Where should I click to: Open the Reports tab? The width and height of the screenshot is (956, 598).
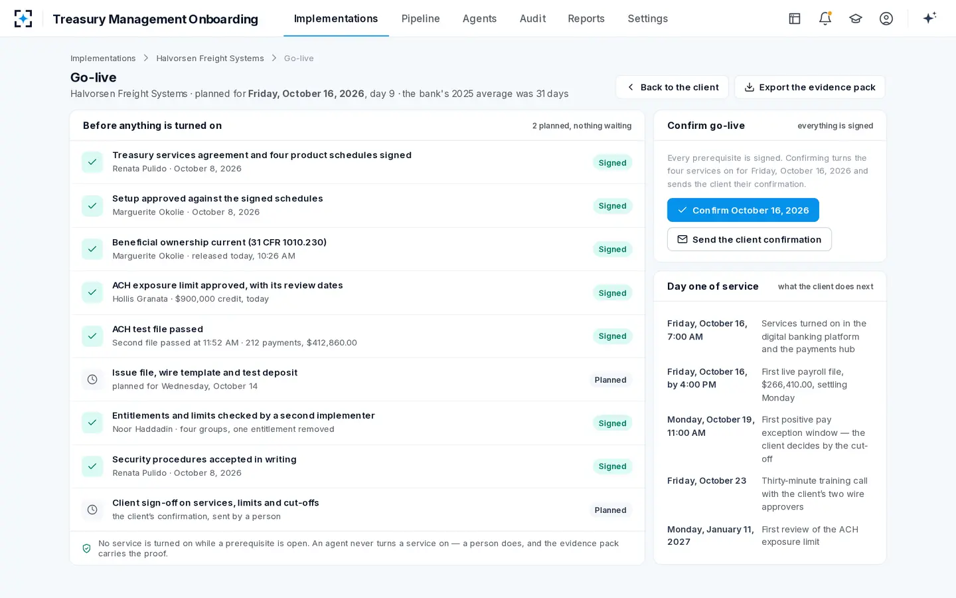[x=586, y=19]
